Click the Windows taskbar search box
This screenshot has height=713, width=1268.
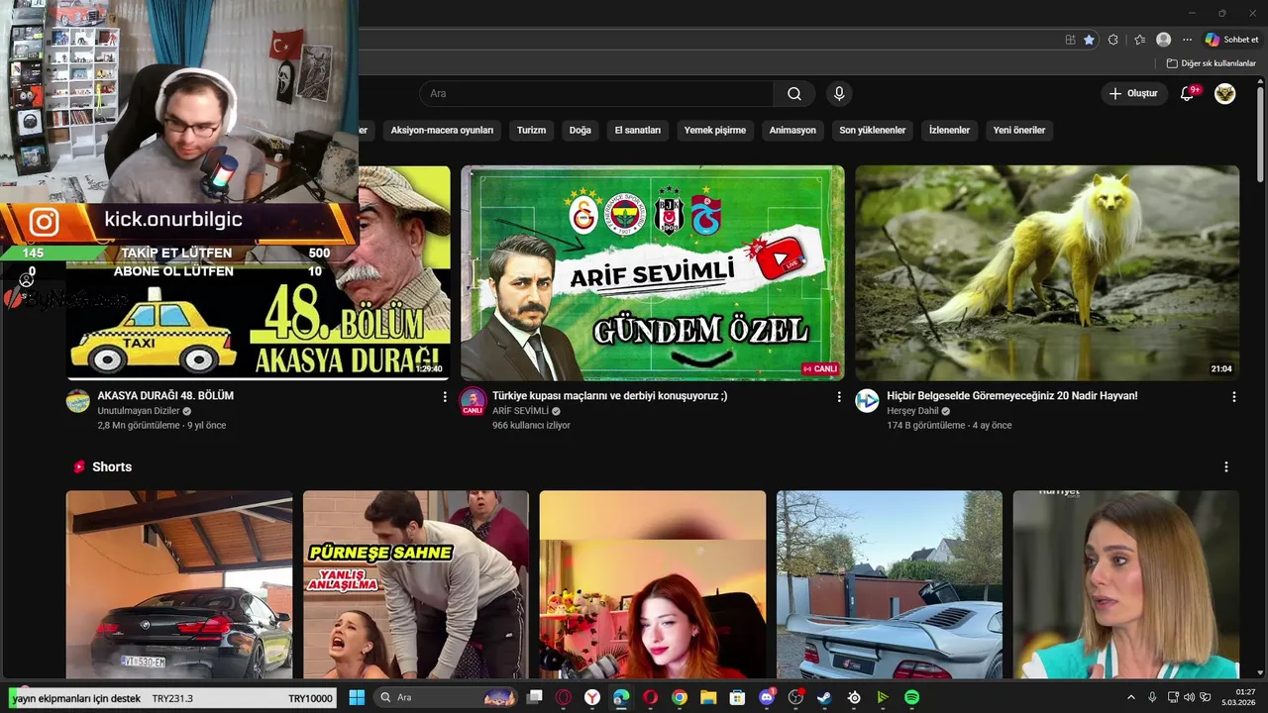click(447, 697)
